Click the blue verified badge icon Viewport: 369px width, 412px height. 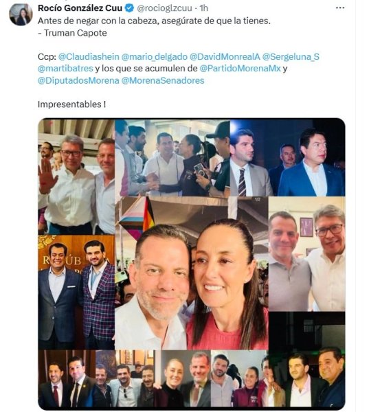pyautogui.click(x=129, y=8)
